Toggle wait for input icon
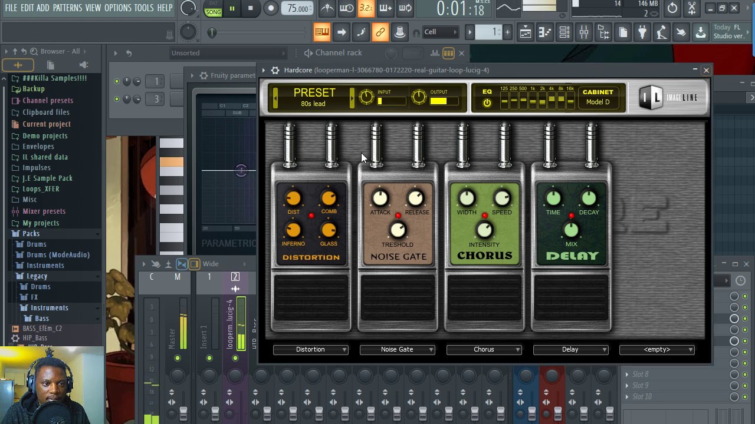The width and height of the screenshot is (755, 424). 347,8
